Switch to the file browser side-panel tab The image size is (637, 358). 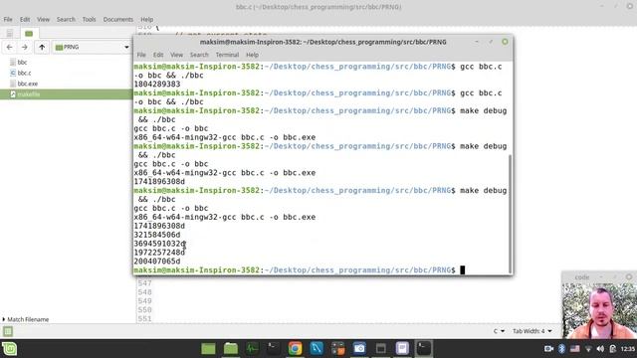click(29, 33)
